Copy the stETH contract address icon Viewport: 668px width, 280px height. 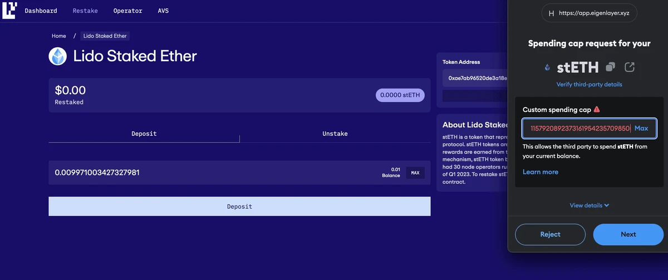click(x=610, y=67)
